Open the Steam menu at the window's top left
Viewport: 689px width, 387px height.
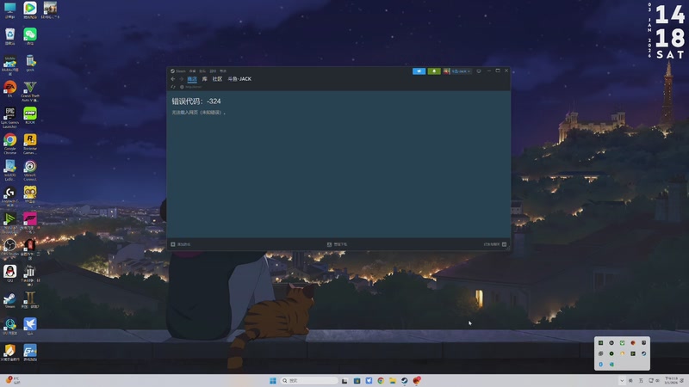click(178, 71)
